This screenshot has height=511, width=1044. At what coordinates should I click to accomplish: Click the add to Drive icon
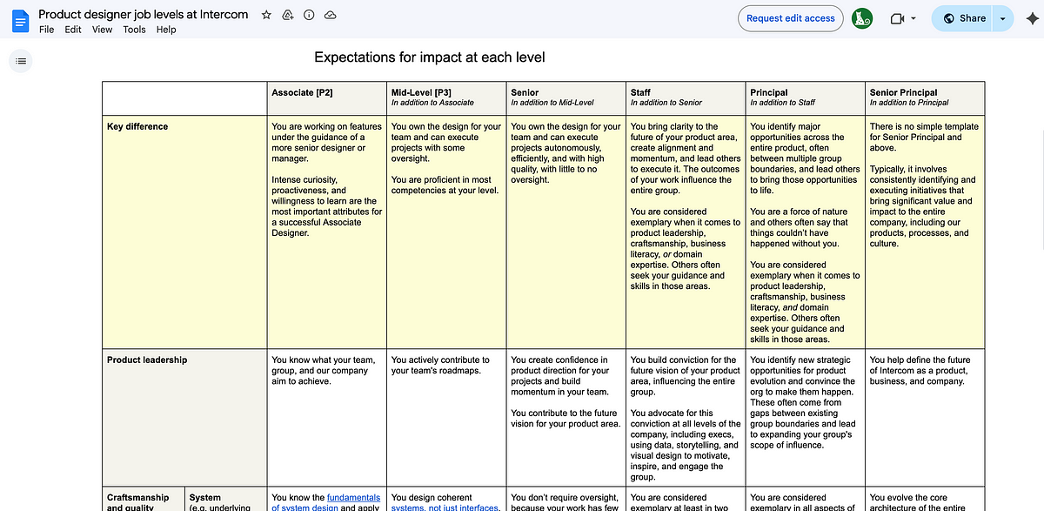tap(288, 15)
